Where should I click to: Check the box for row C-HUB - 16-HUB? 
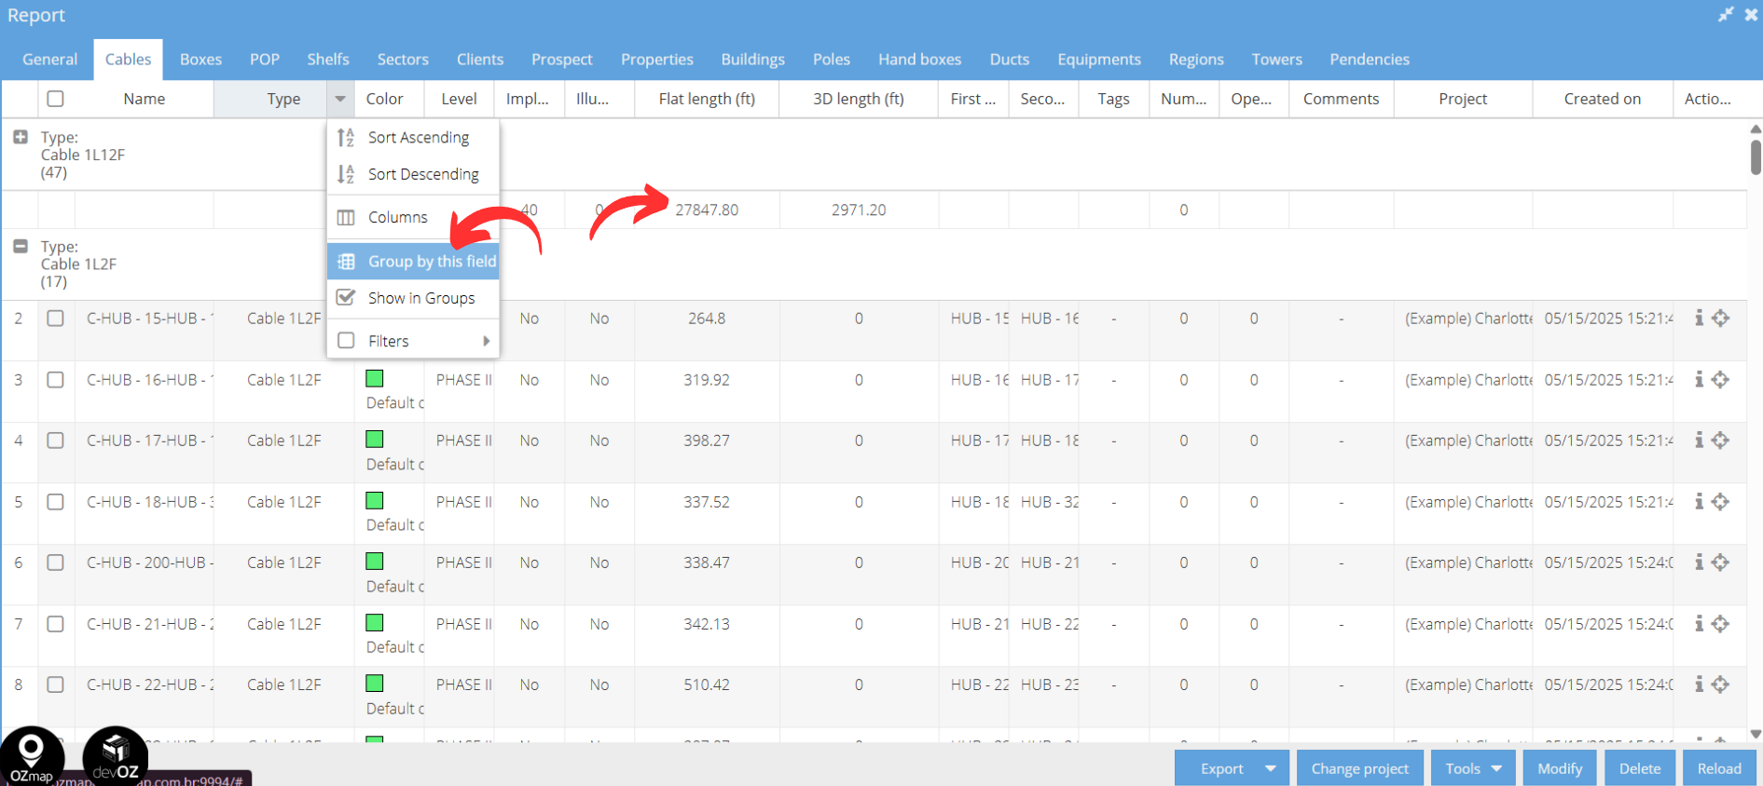56,380
